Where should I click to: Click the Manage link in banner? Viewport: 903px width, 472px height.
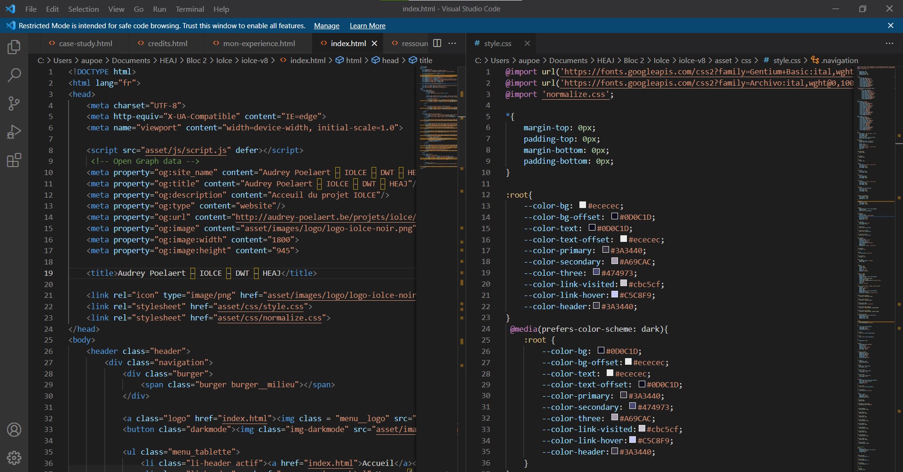click(x=326, y=26)
